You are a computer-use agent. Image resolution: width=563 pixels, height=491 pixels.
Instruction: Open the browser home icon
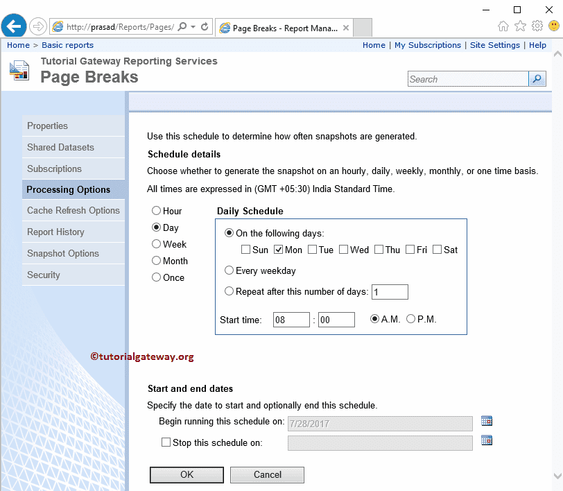coord(503,26)
